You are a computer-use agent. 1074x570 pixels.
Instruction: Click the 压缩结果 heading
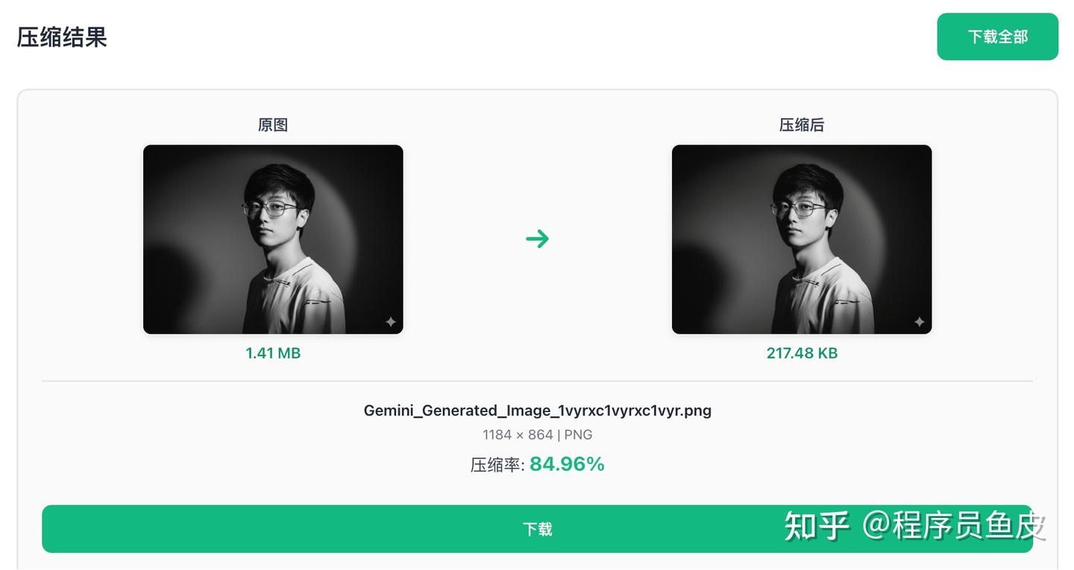click(62, 37)
